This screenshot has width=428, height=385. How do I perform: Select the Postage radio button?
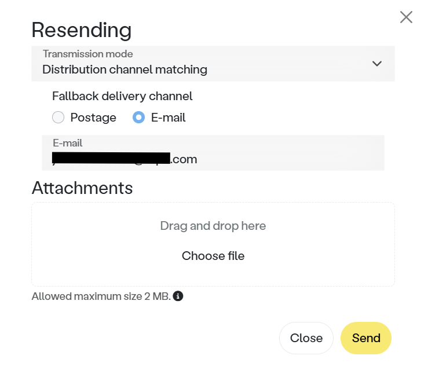(x=58, y=118)
